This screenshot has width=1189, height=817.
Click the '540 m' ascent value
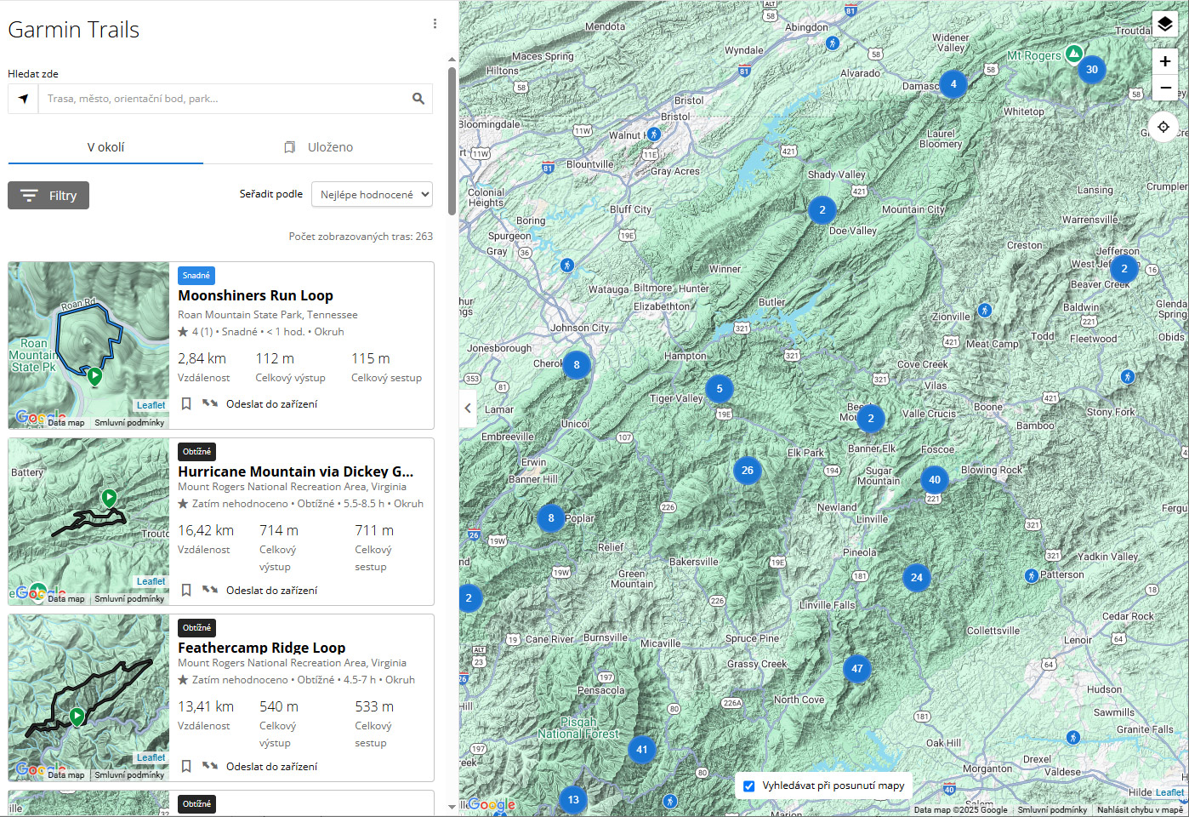click(279, 706)
